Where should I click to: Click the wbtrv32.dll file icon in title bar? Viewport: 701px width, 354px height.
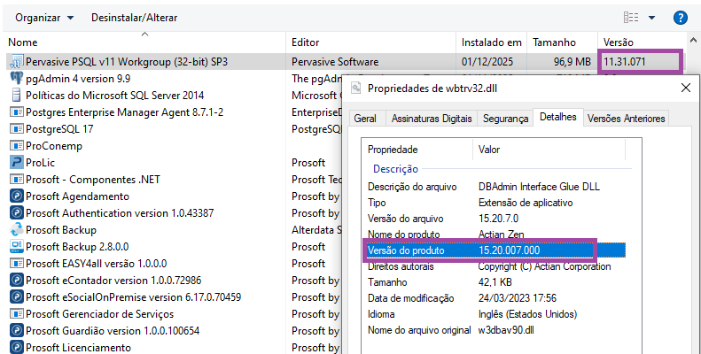356,88
